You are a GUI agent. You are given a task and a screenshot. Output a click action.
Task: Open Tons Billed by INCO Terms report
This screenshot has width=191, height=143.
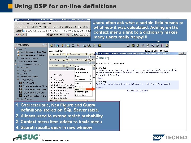(34, 93)
